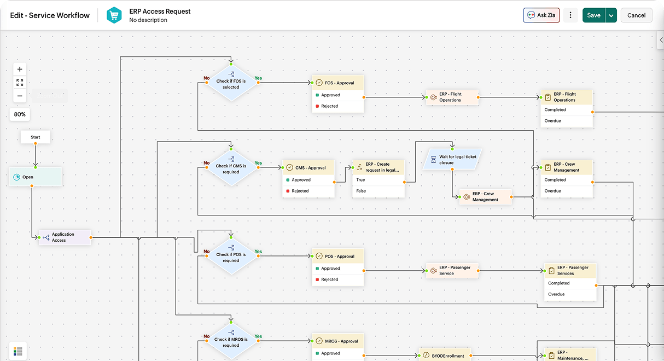Click the Yes label on the CMS check

(x=258, y=163)
